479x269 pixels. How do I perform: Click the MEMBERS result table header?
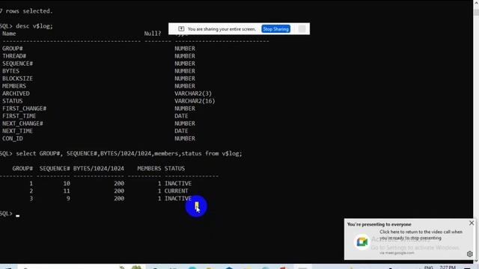(x=149, y=168)
